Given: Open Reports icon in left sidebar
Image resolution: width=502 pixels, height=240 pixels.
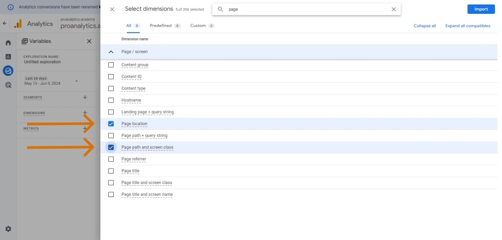Looking at the screenshot, I should click(x=8, y=57).
